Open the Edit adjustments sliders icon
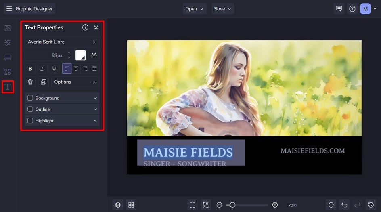This screenshot has width=381, height=212. click(x=8, y=43)
